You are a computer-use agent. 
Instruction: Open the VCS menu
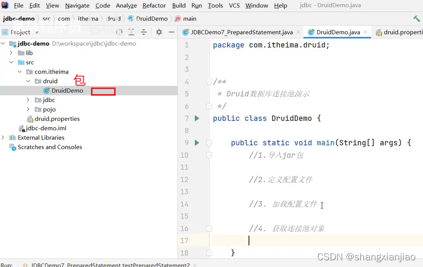(x=234, y=5)
